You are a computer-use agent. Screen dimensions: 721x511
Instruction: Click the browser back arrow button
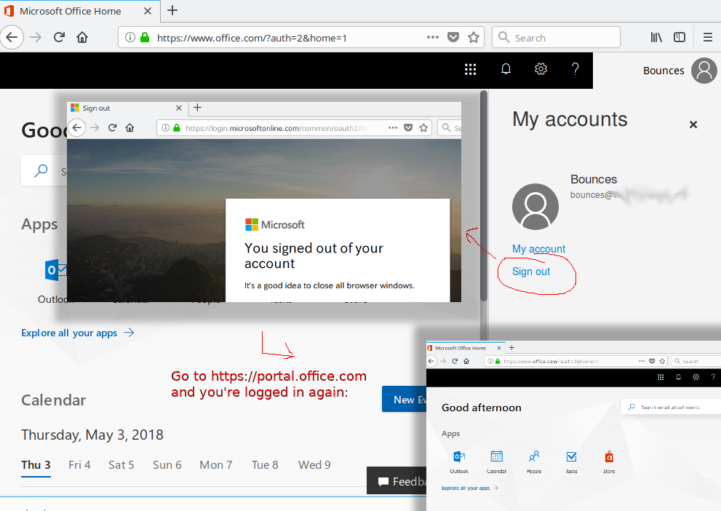coord(12,37)
